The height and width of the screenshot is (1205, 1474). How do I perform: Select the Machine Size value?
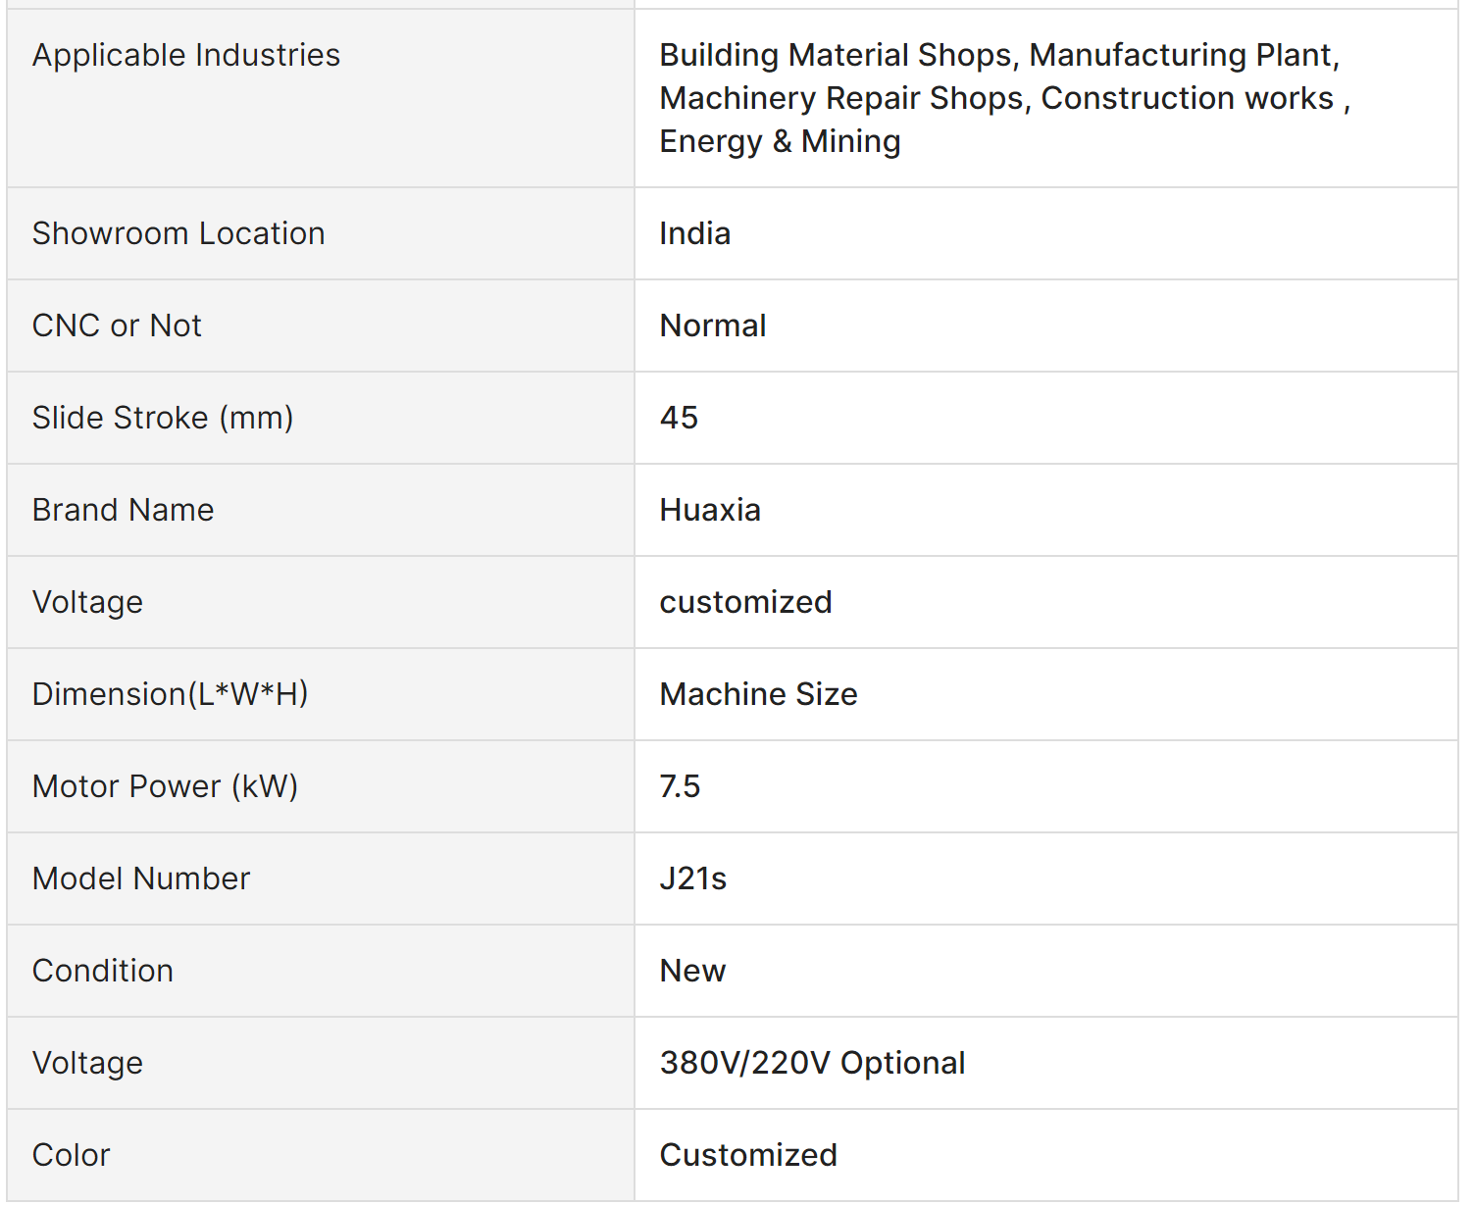click(758, 694)
